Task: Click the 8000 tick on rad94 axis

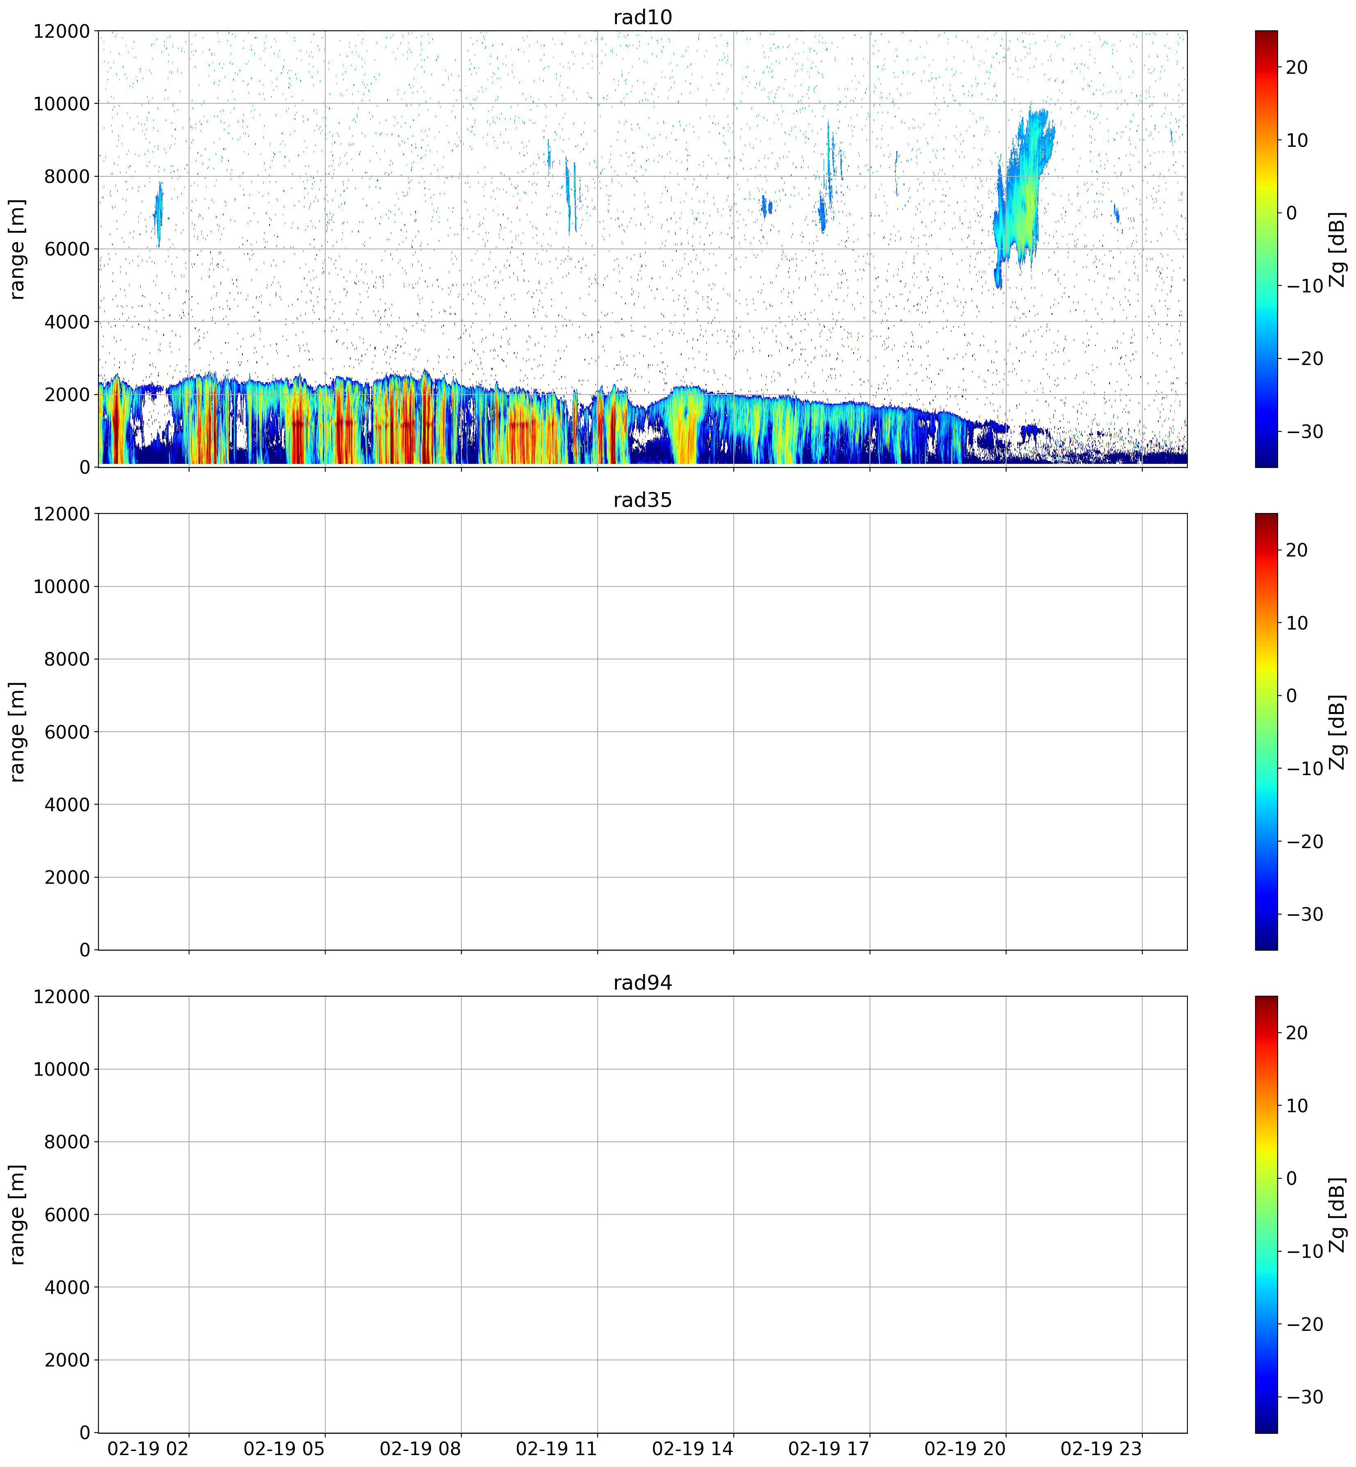Action: 67,1142
